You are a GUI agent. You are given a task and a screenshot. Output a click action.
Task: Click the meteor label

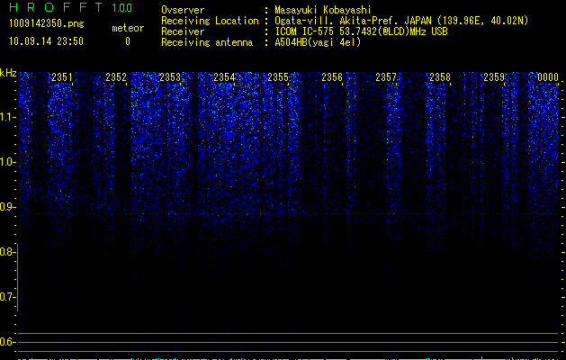click(128, 28)
